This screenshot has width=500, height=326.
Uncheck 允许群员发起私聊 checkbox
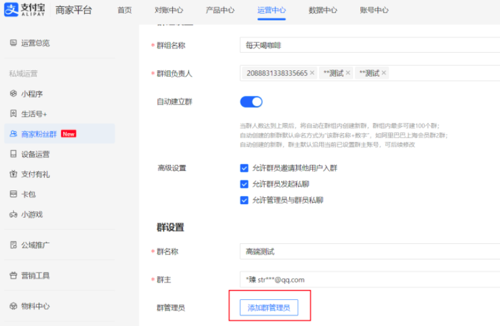coord(244,184)
